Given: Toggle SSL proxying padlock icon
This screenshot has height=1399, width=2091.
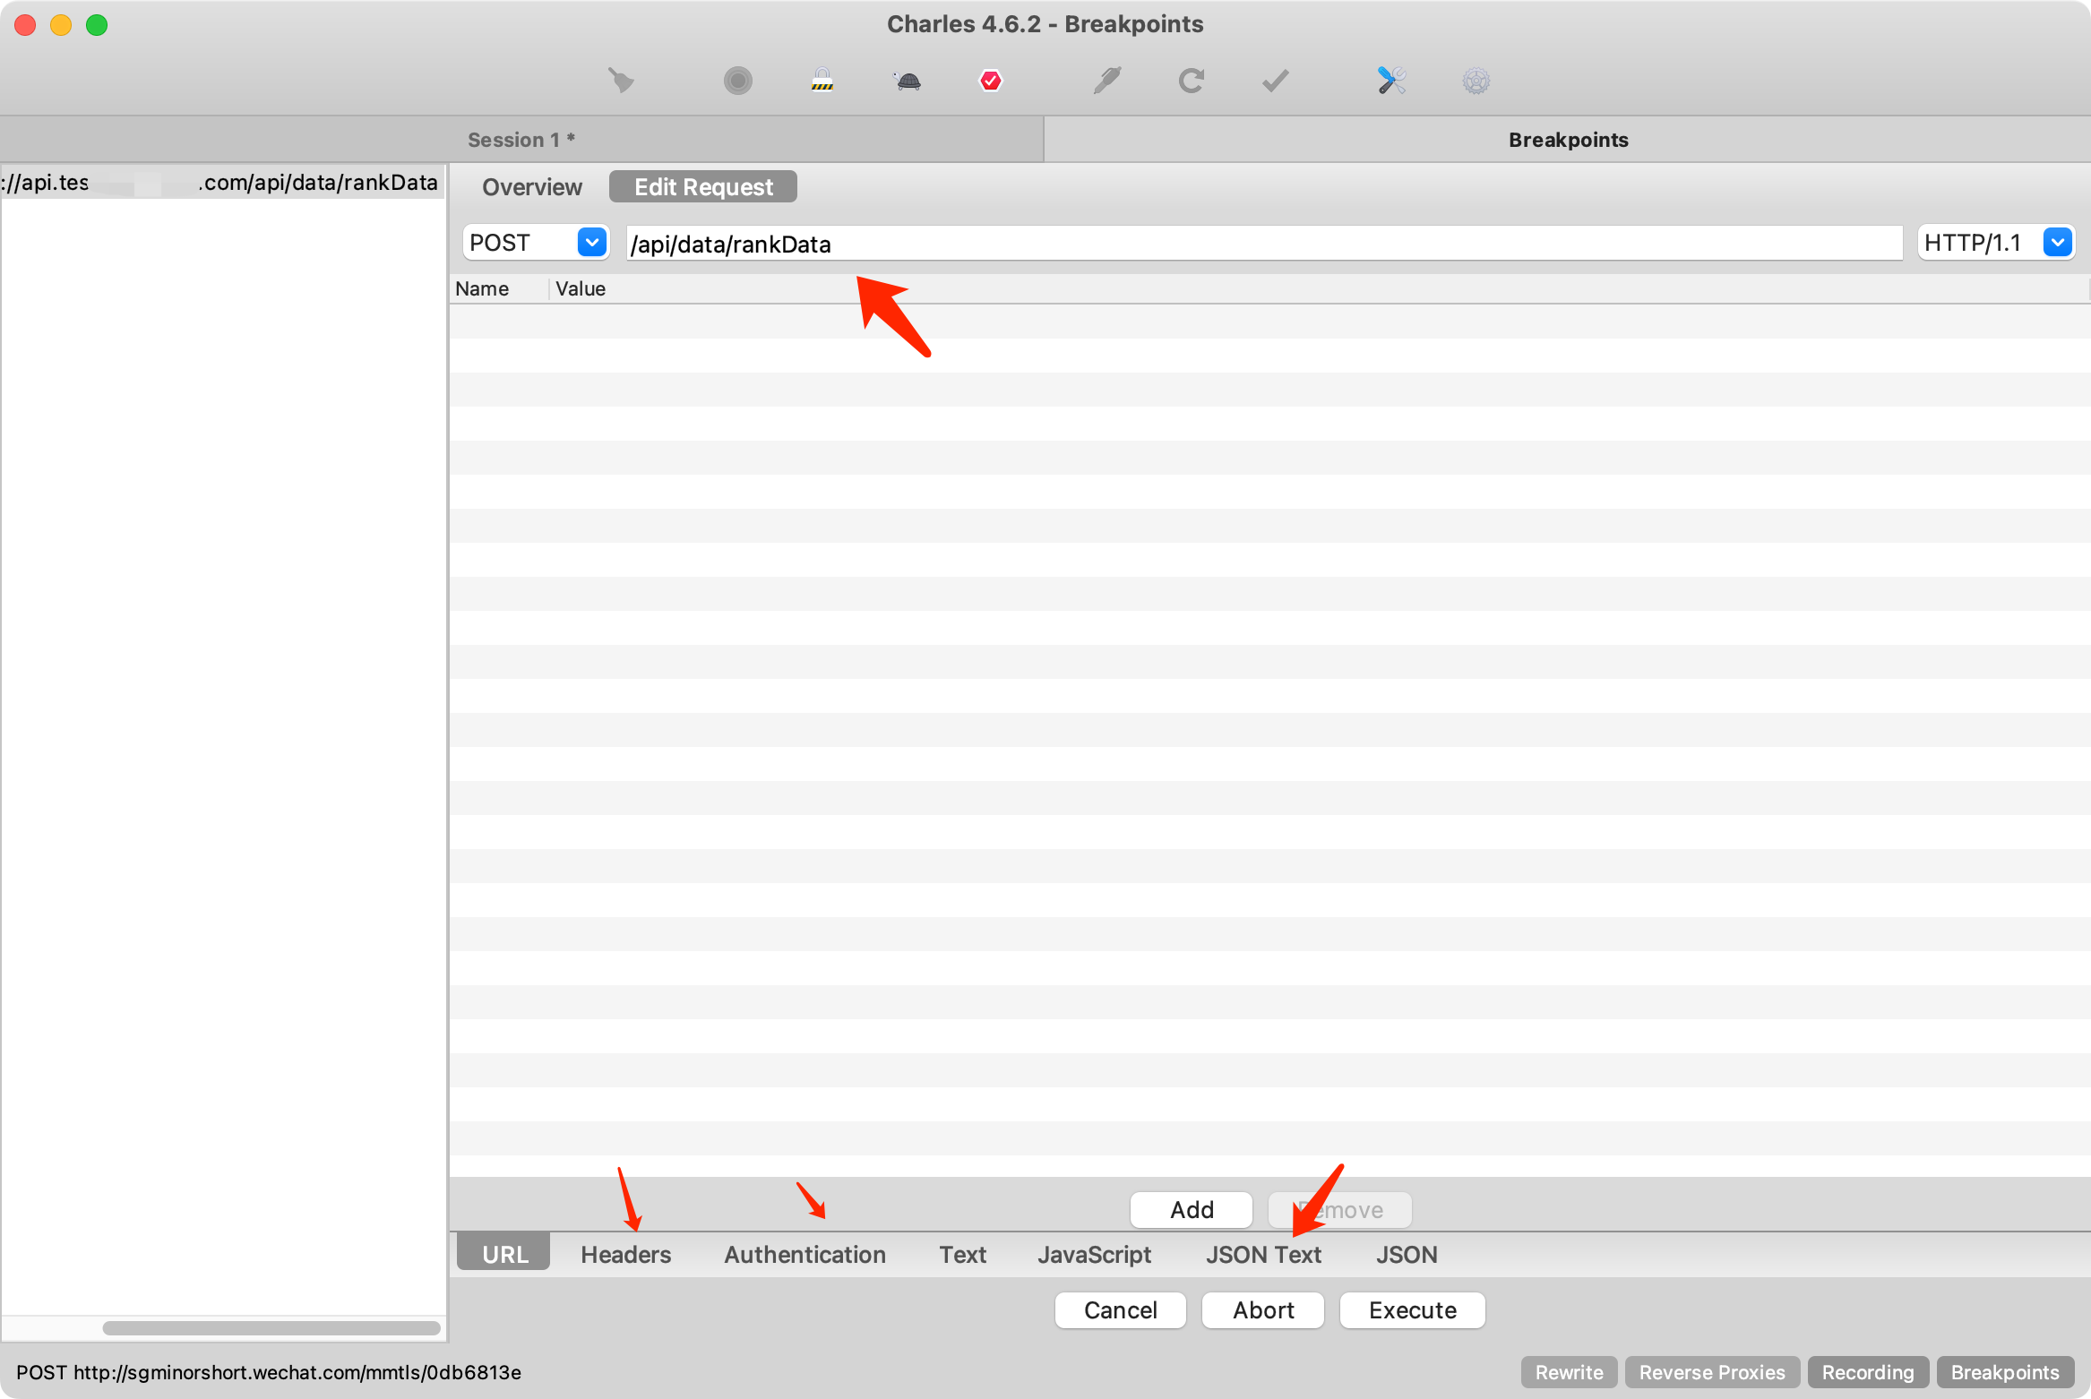Looking at the screenshot, I should [822, 81].
